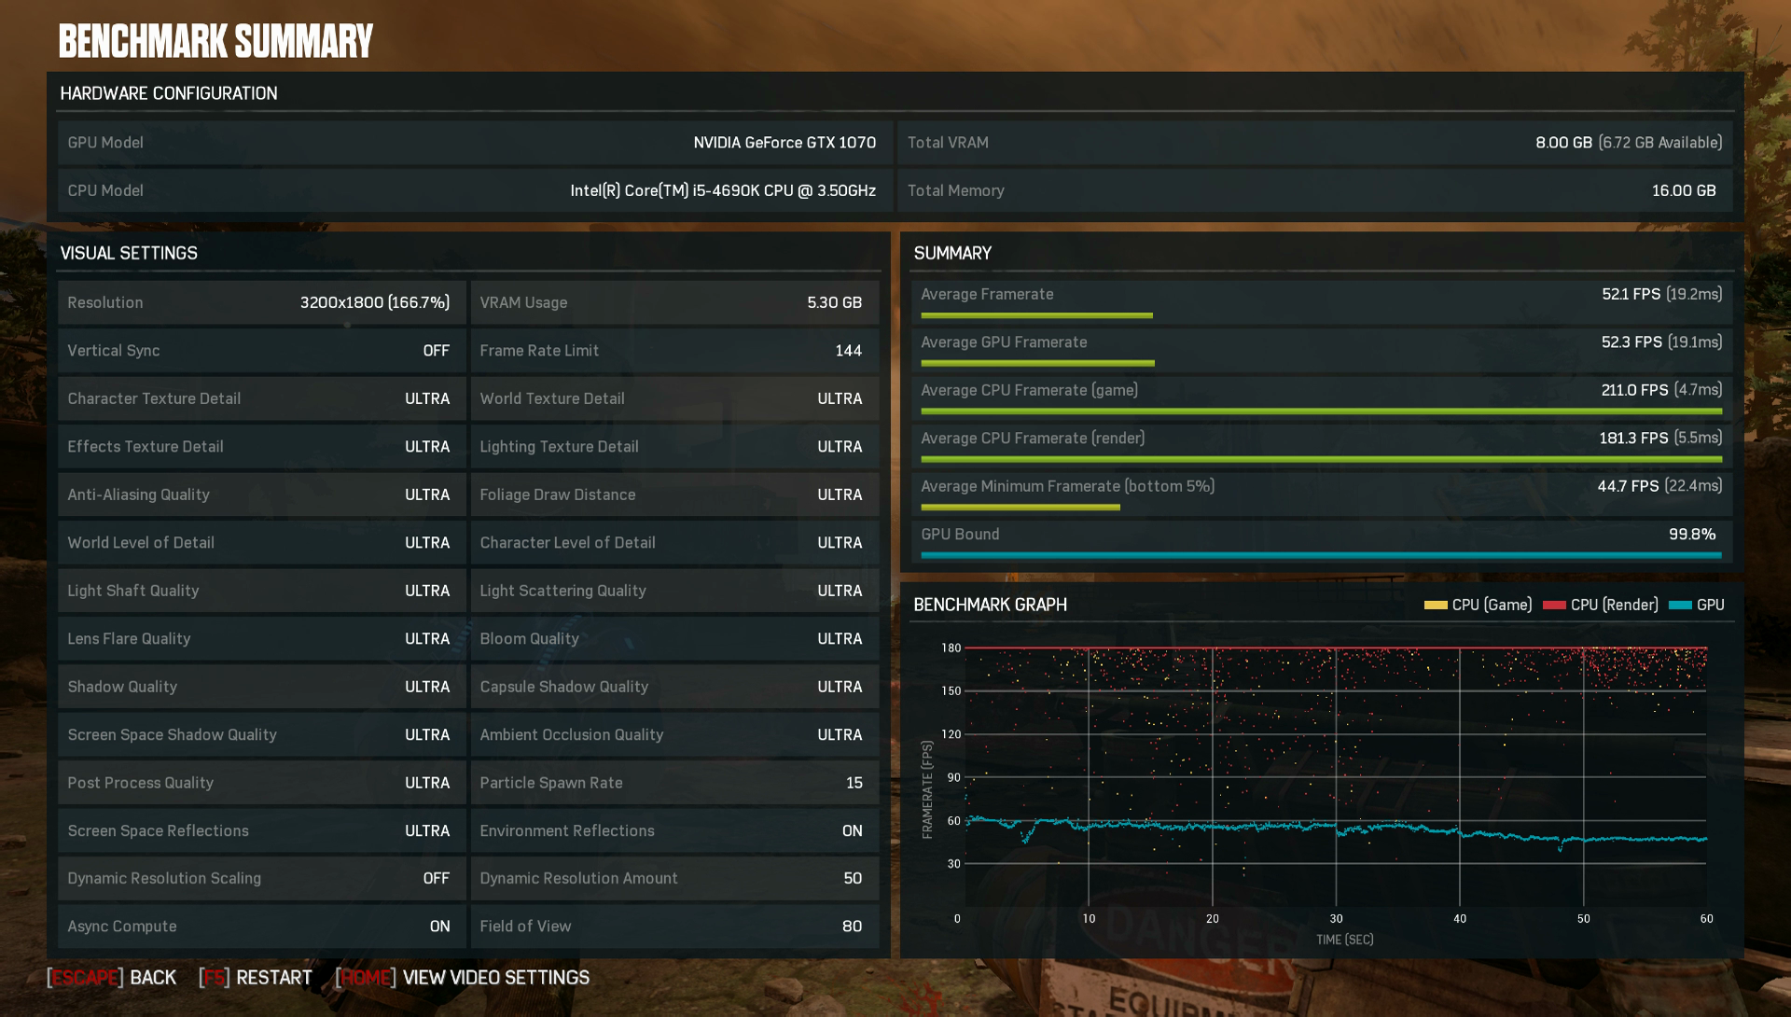Toggle Environment Reflections ON value
The image size is (1791, 1017).
tap(852, 831)
